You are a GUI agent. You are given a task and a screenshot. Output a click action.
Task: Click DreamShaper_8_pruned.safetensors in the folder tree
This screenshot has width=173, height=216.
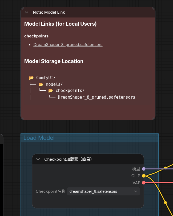pyautogui.click(x=96, y=97)
